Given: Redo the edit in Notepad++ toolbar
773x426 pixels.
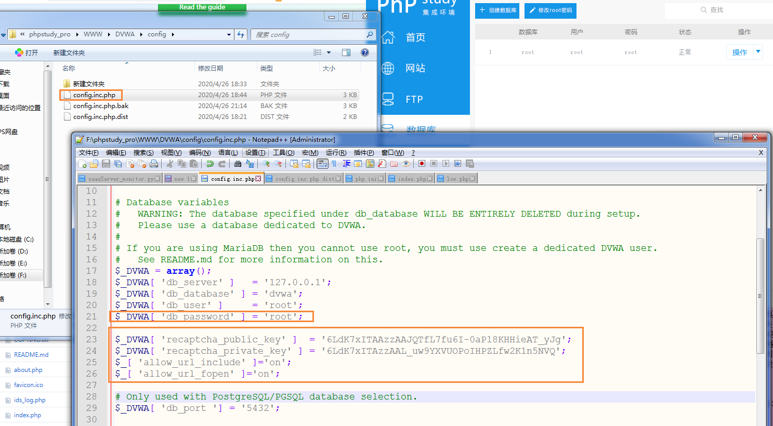Looking at the screenshot, I should pyautogui.click(x=221, y=164).
